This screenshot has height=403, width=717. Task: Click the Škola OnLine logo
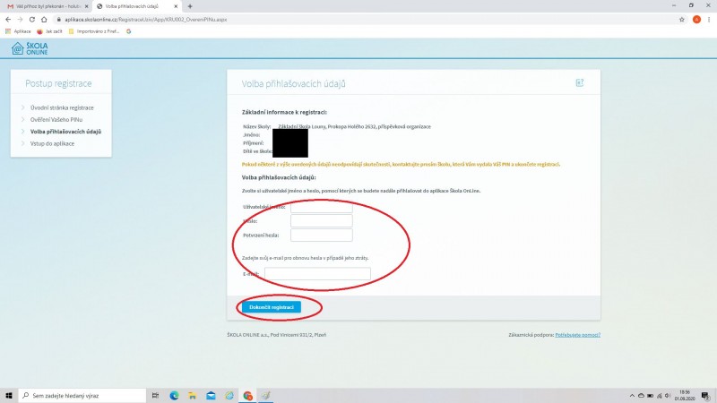30,48
